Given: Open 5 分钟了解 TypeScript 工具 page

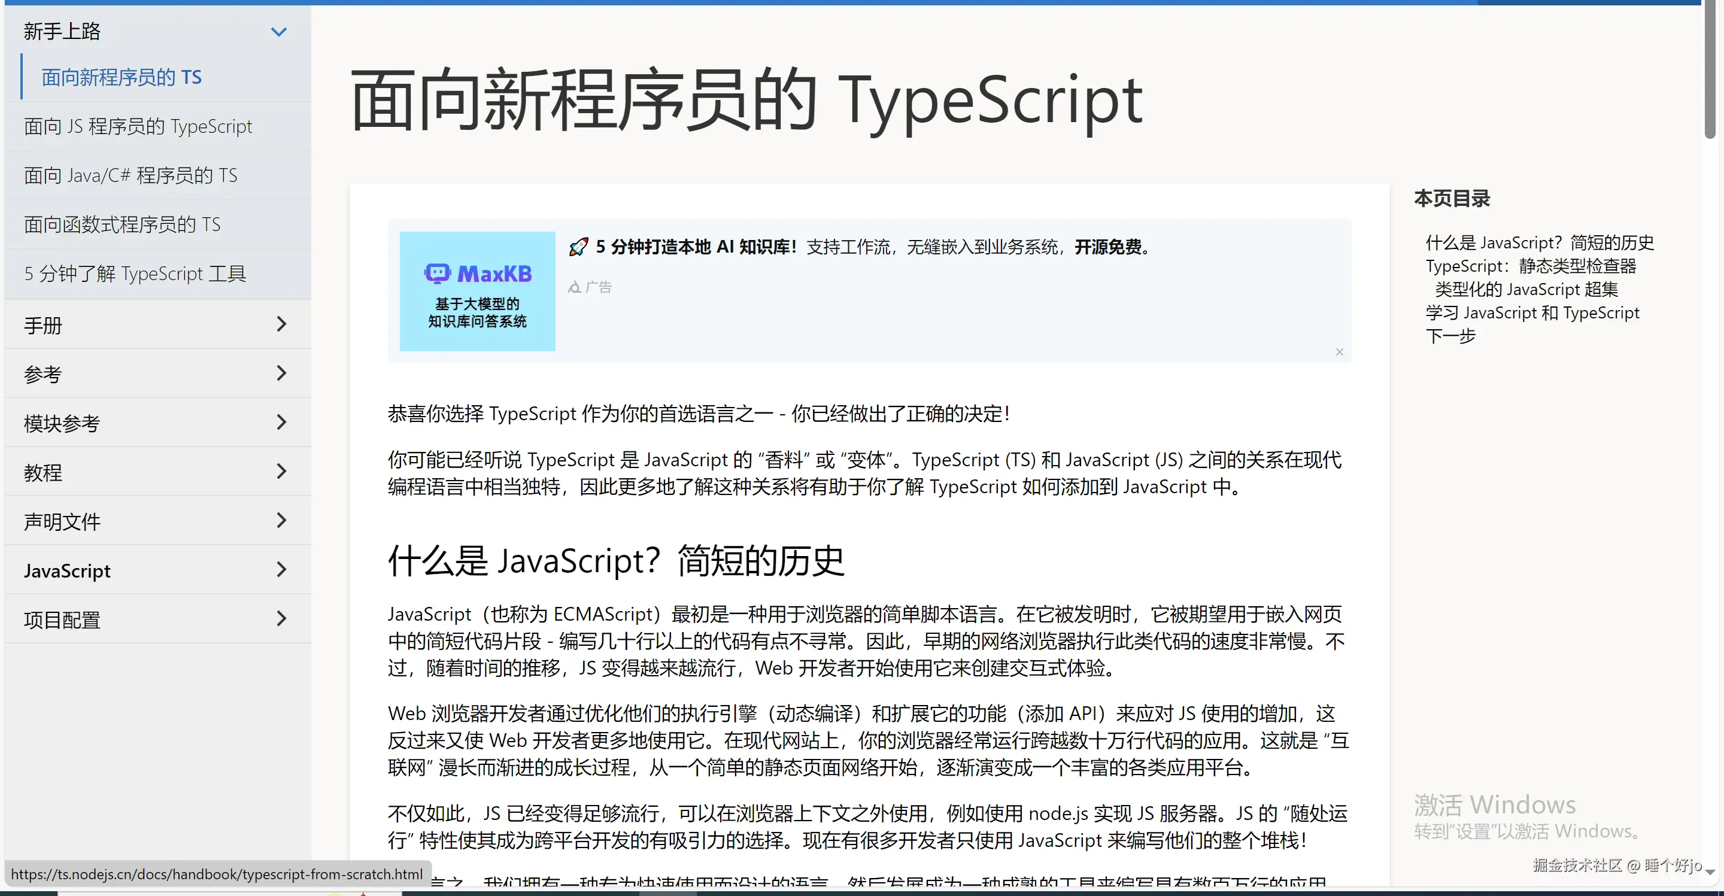Looking at the screenshot, I should click(x=135, y=274).
